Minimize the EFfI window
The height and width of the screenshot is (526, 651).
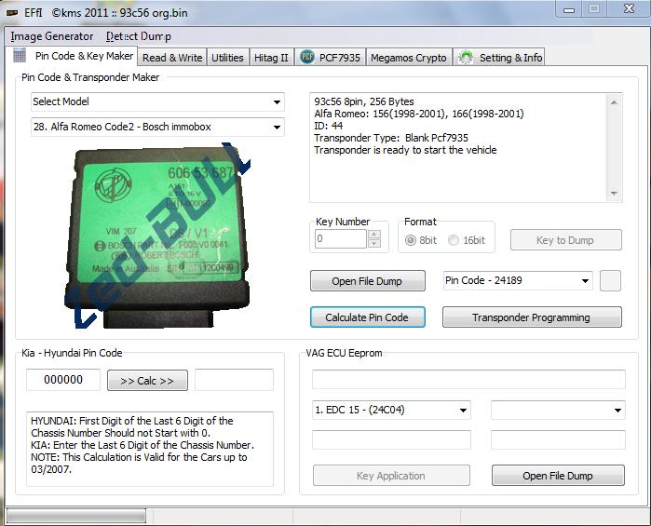pyautogui.click(x=569, y=9)
